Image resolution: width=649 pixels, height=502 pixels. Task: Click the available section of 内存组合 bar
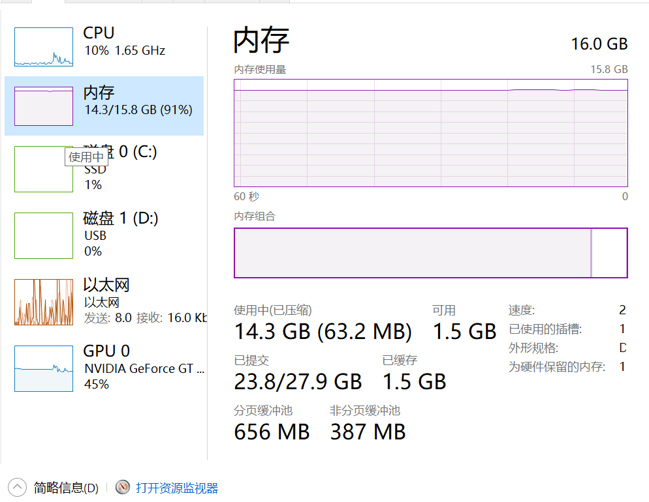[x=610, y=253]
